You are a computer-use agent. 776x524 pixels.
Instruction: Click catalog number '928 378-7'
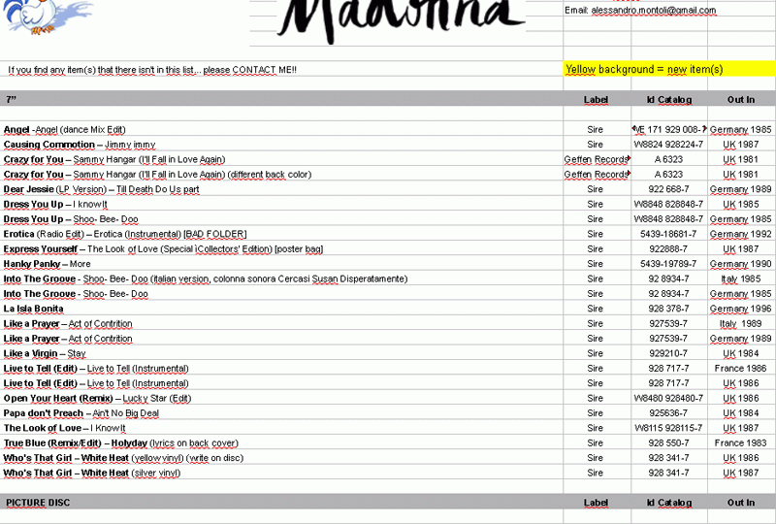(668, 309)
